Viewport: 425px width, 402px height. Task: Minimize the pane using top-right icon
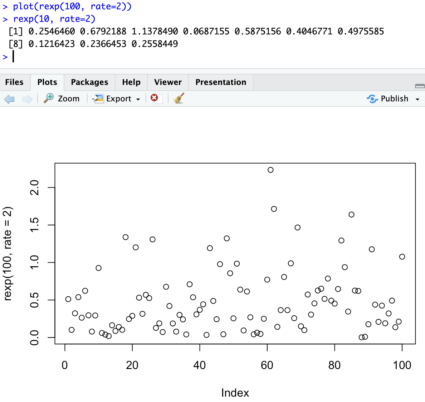(420, 86)
